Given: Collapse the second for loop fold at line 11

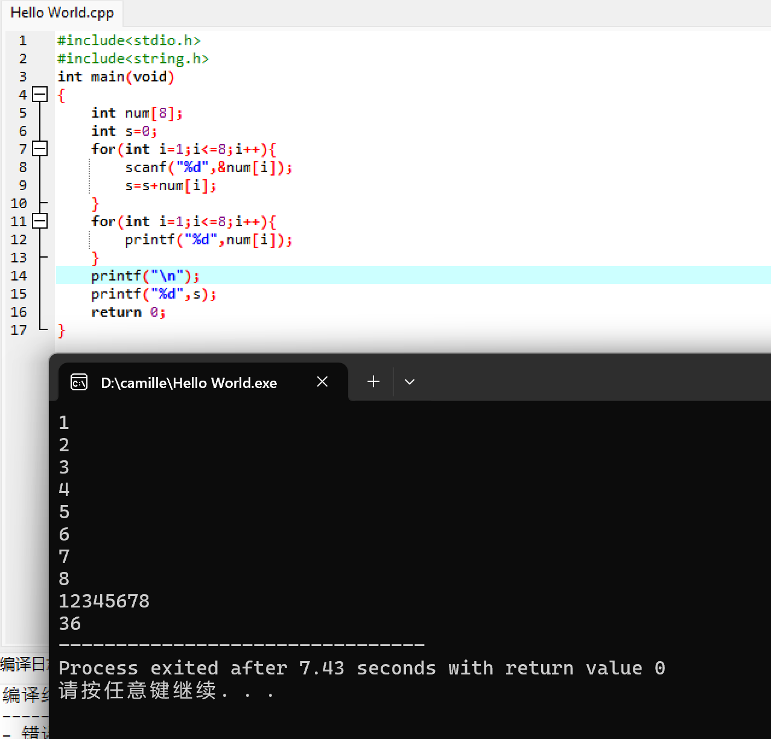Looking at the screenshot, I should [x=40, y=221].
